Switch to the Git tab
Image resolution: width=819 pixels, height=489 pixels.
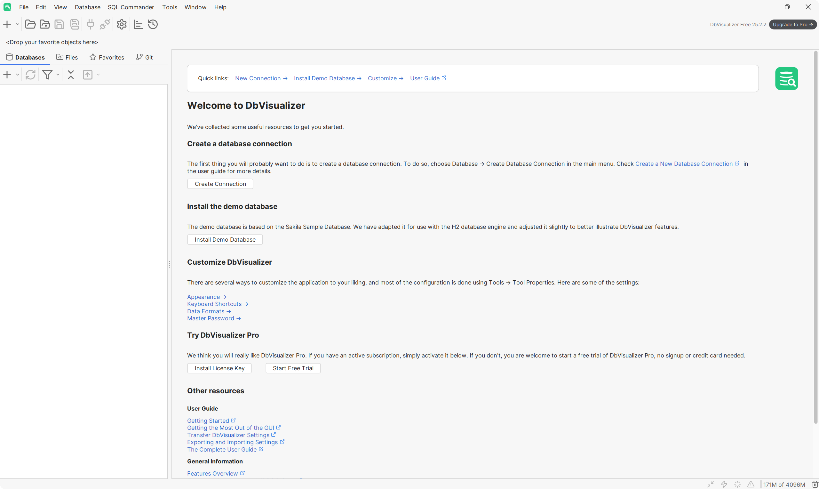[145, 57]
